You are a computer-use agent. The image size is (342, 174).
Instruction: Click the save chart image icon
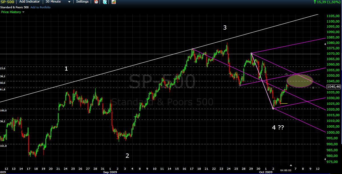[114, 2]
